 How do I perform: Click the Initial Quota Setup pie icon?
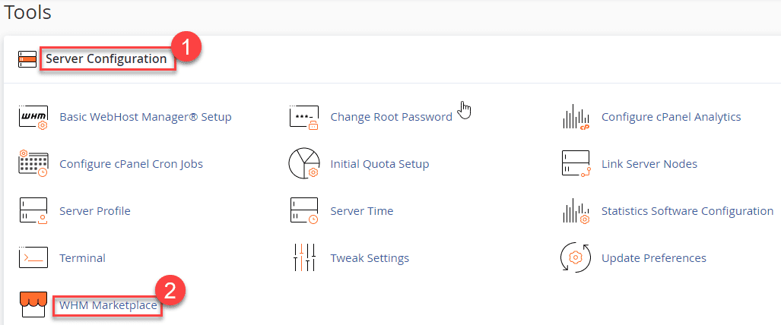pos(304,163)
